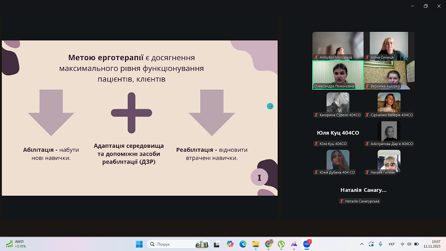Viewport: 446px width, 251px height.
Task: Open File Explorer from the taskbar
Action: point(256,244)
